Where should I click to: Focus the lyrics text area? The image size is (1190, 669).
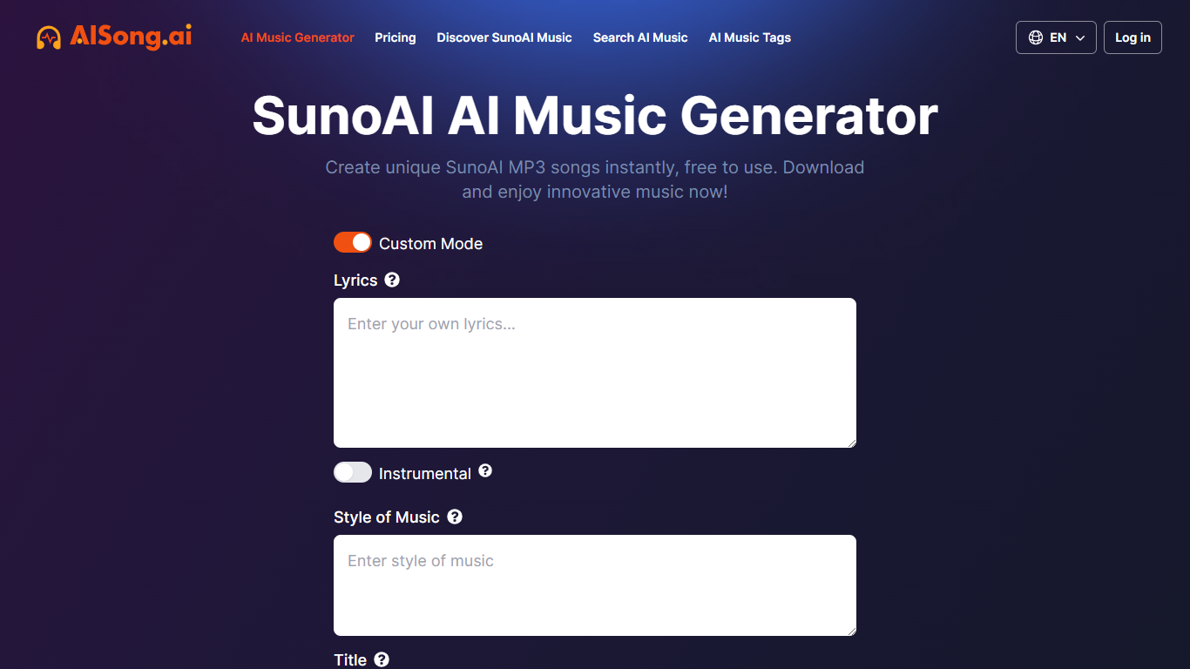pyautogui.click(x=594, y=373)
